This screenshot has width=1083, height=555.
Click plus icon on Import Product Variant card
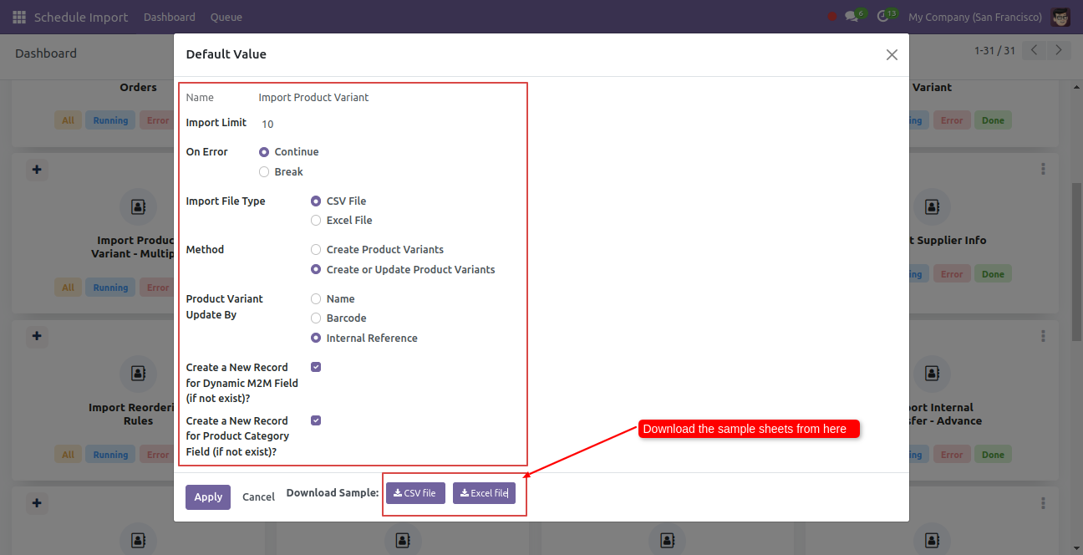point(37,170)
